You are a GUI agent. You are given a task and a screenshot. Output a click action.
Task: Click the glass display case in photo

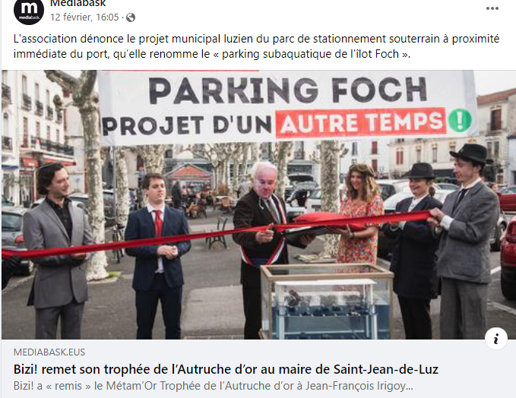point(327,301)
